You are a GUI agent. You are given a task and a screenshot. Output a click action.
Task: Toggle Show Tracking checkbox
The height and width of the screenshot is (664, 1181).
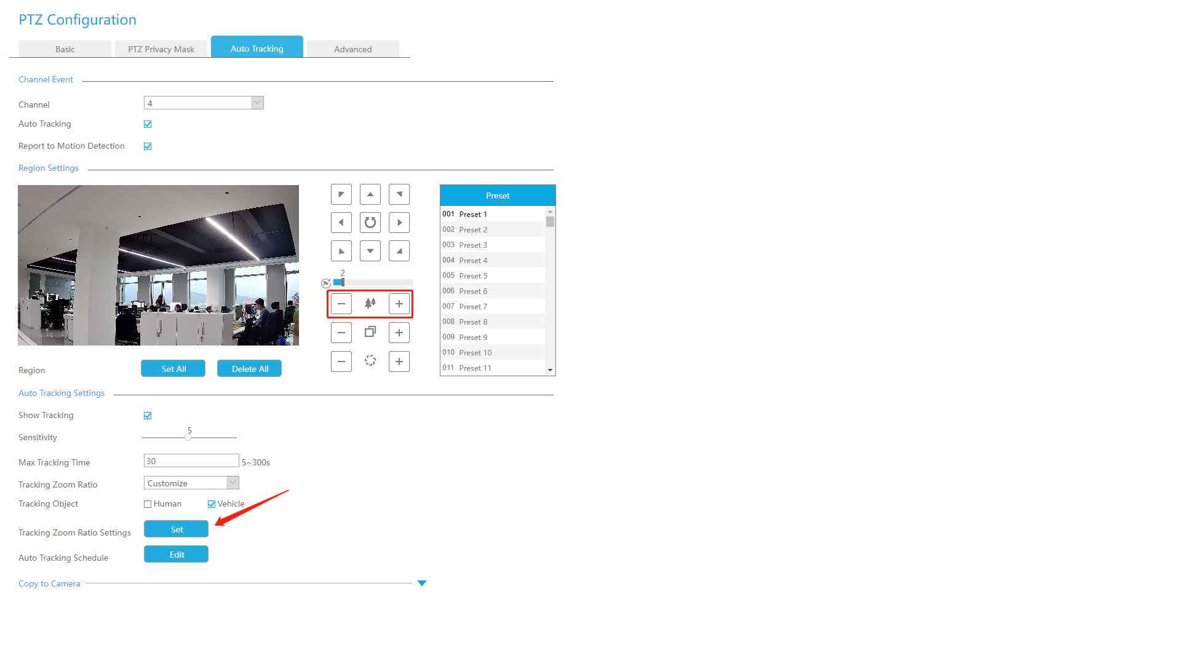(148, 416)
